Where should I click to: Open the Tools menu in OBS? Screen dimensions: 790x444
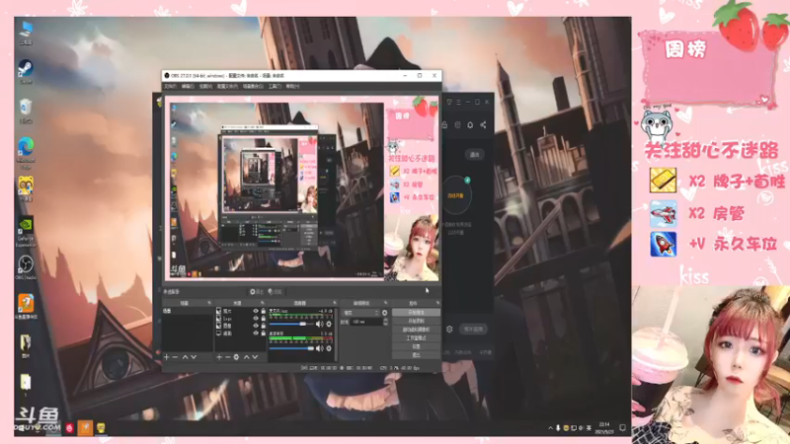(275, 87)
